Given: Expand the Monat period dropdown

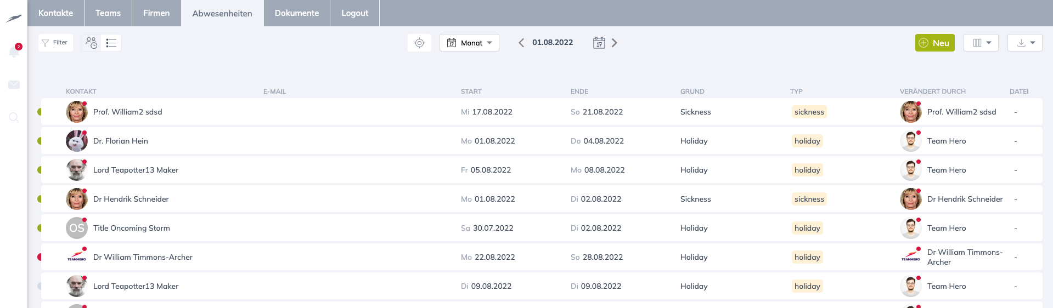Looking at the screenshot, I should tap(469, 43).
